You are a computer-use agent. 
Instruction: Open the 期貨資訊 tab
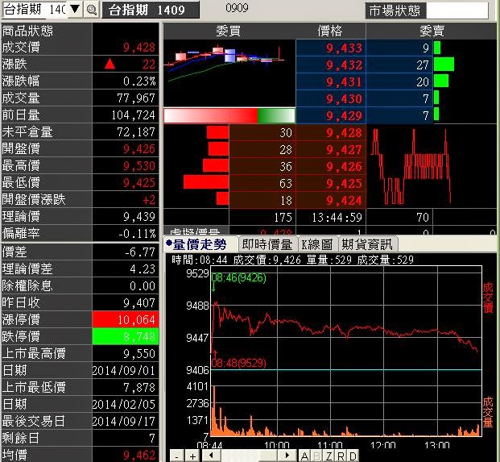[367, 245]
